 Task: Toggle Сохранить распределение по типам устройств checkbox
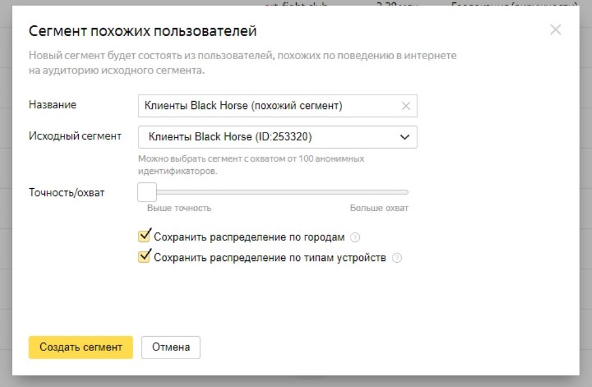click(x=144, y=258)
